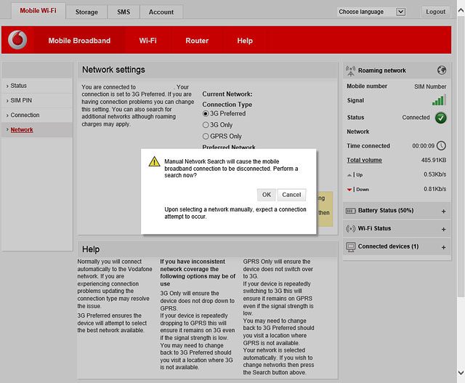Click the 0.81Kb/s download speed value
Image resolution: width=465 pixels, height=383 pixels.
coord(434,189)
